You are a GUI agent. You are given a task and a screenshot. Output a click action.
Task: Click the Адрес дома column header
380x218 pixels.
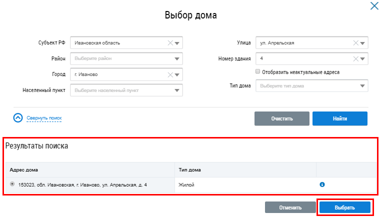(x=24, y=170)
